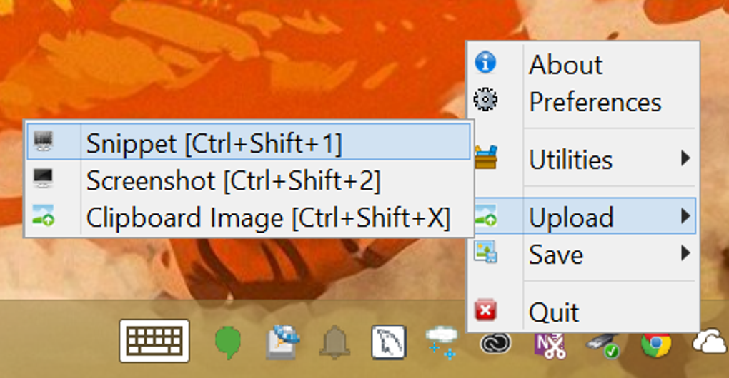Open the About dialog from the menu

[565, 65]
